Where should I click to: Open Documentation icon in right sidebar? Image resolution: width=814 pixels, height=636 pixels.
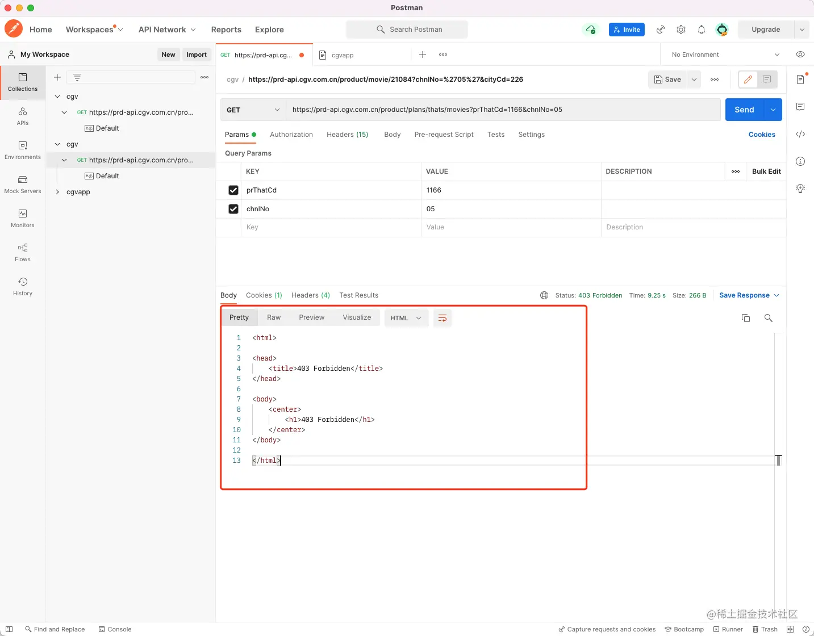tap(800, 79)
